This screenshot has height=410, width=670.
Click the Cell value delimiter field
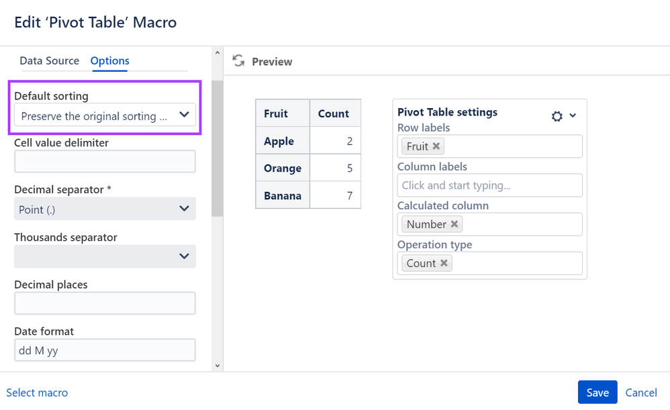tap(105, 162)
